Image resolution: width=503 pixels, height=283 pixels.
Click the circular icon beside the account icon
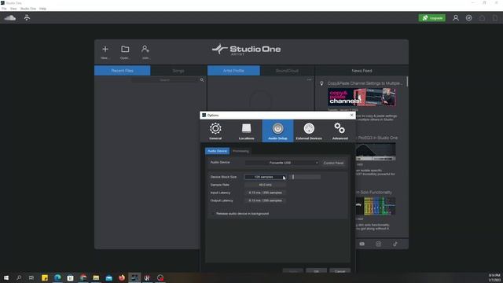point(469,18)
